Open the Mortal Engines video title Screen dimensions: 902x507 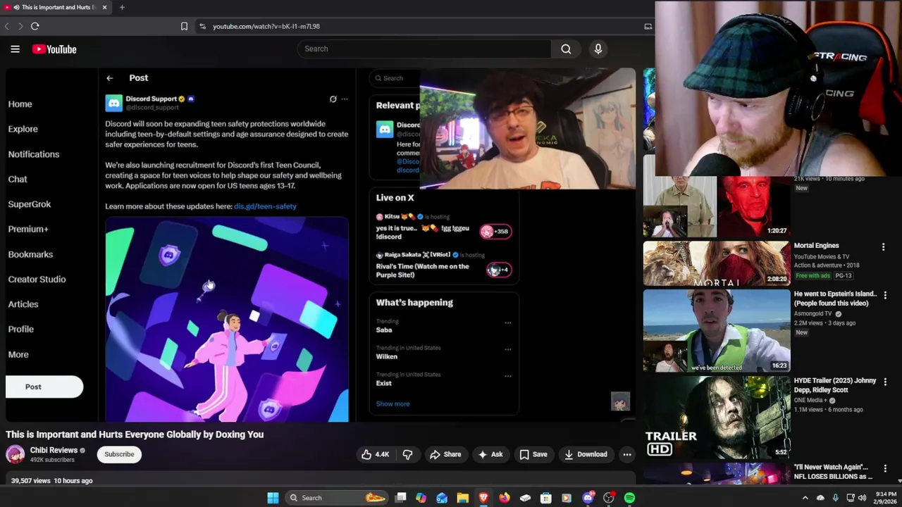tap(816, 246)
